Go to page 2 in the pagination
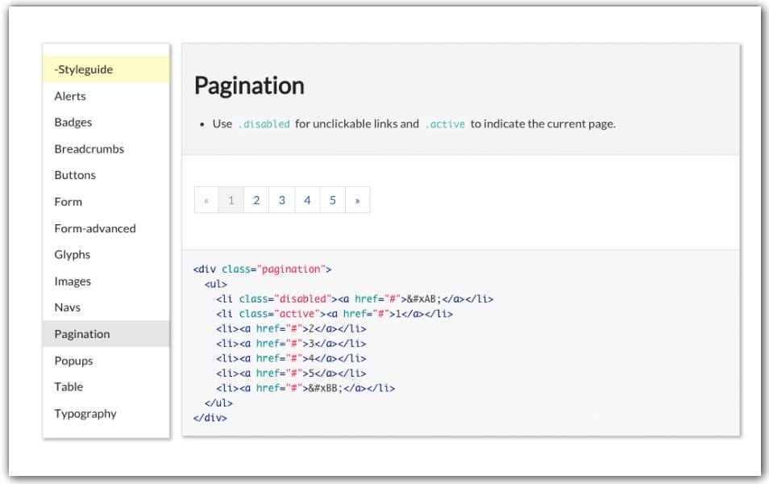The image size is (769, 484). click(x=256, y=199)
